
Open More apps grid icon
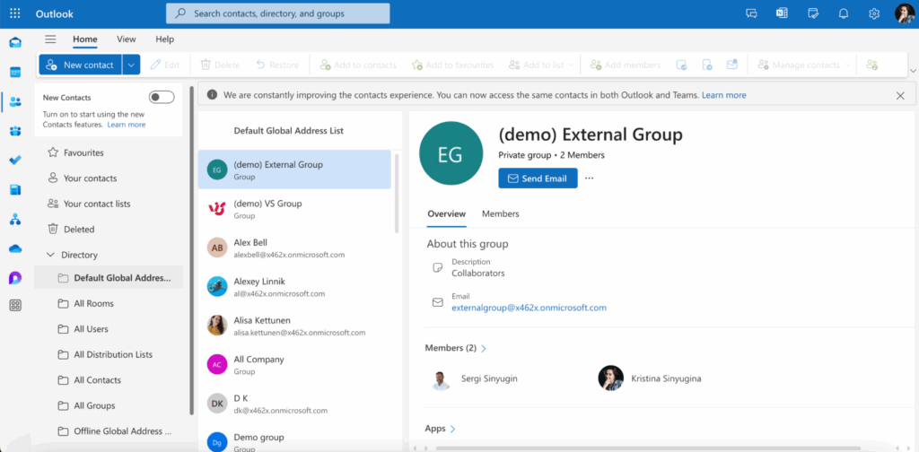15,305
